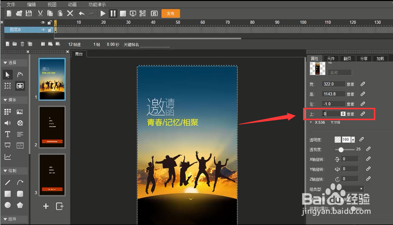
Task: Open the 编辑 menu
Action: click(x=31, y=4)
